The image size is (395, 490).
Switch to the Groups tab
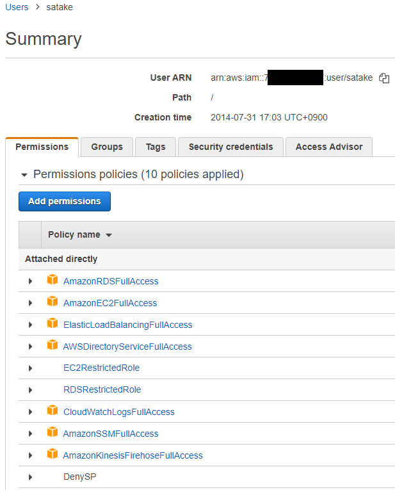pos(107,147)
